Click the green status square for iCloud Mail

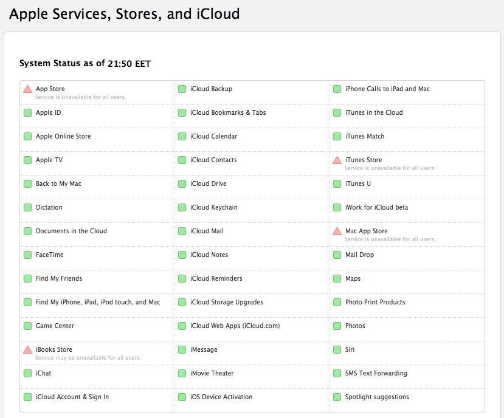point(182,231)
